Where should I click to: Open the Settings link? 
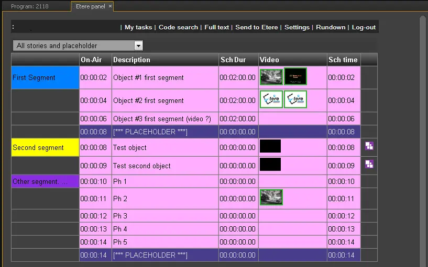297,27
